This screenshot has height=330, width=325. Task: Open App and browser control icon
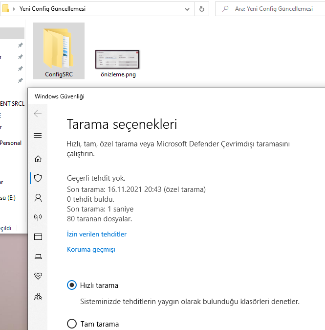pos(38,237)
